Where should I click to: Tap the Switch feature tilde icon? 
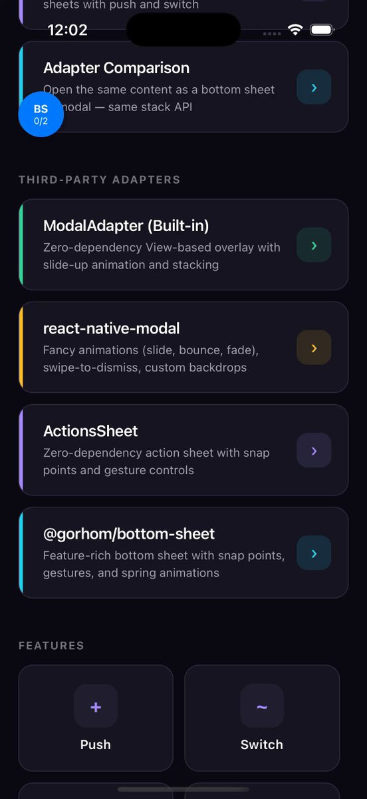pyautogui.click(x=262, y=706)
